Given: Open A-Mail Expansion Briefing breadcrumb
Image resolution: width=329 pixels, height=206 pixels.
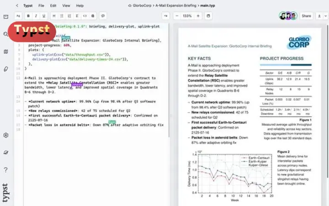Looking at the screenshot, I should [176, 5].
